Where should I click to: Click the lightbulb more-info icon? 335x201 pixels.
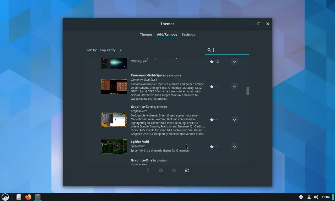pos(148,170)
